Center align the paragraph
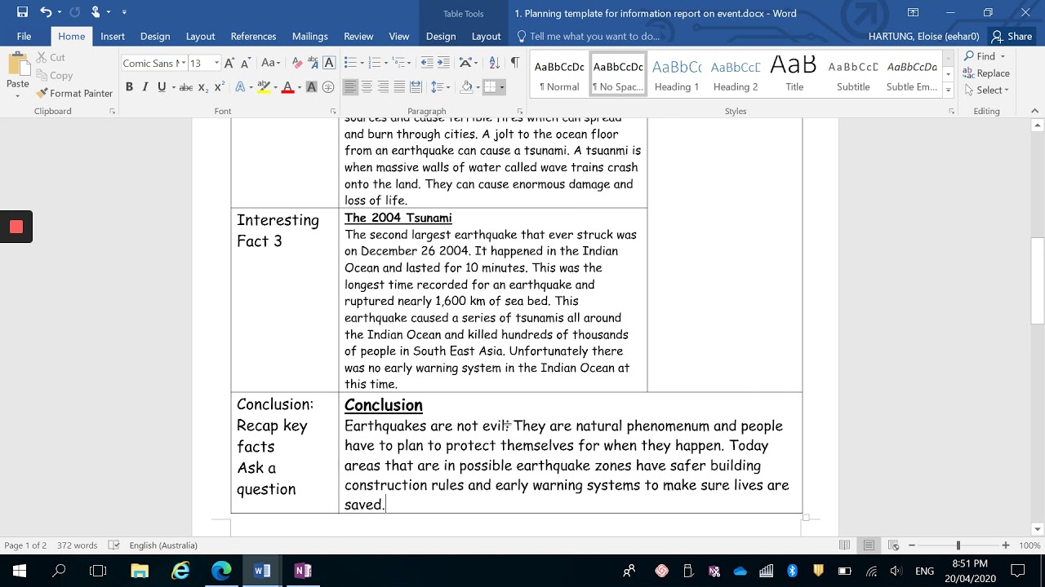This screenshot has width=1045, height=587. click(367, 87)
